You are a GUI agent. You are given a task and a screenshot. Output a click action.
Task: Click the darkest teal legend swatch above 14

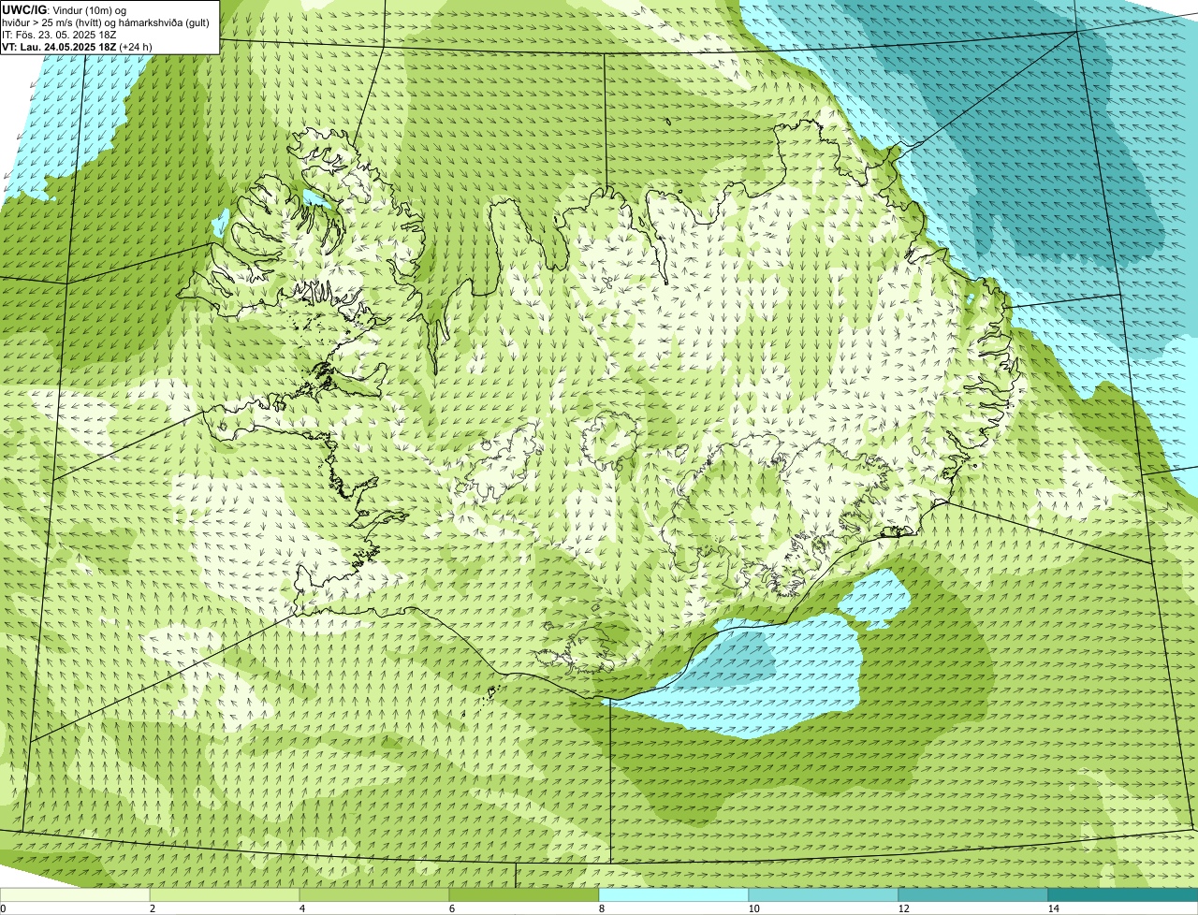(1123, 895)
